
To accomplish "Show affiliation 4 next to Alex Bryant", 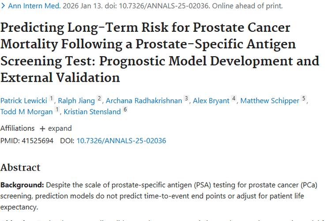I will [x=233, y=99].
